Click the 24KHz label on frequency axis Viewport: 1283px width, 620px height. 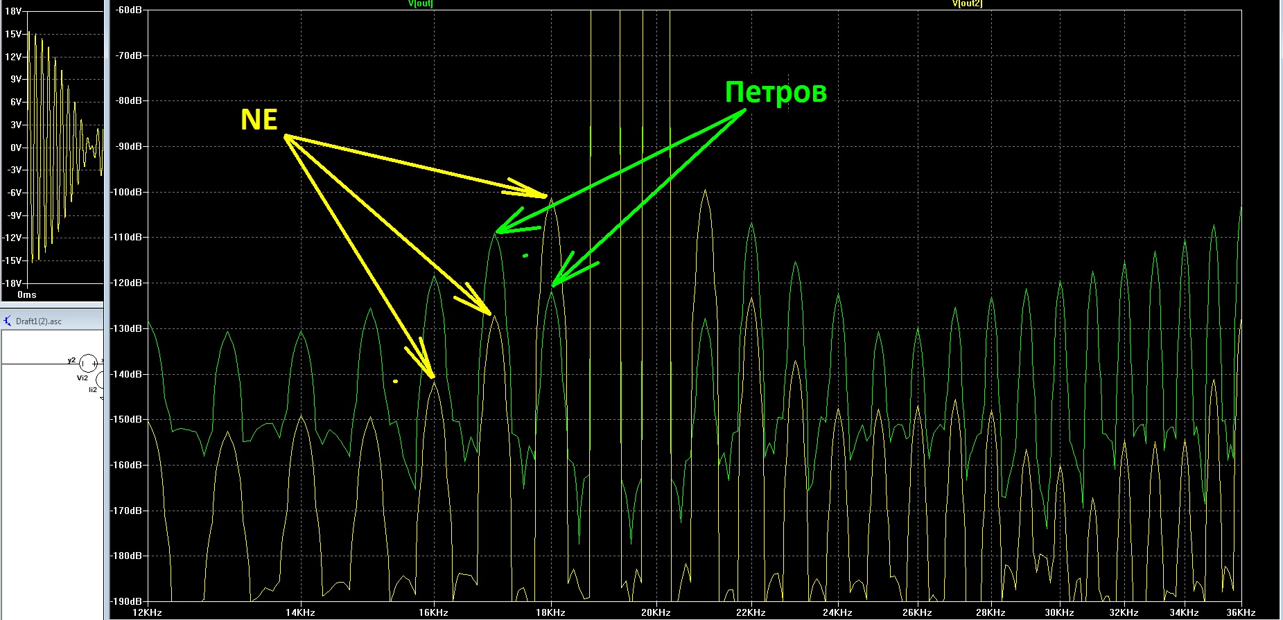[837, 613]
